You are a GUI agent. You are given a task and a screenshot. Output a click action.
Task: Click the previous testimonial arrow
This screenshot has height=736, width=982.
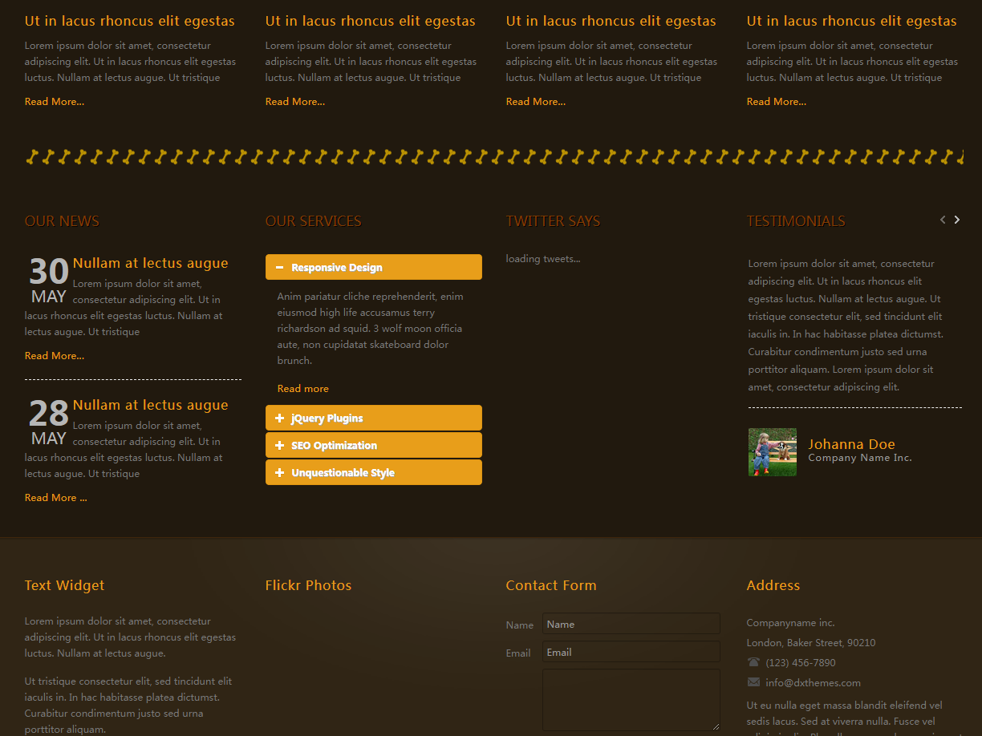point(943,220)
